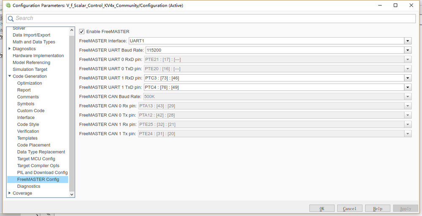This screenshot has width=422, height=216.
Task: Open FreeMASTER UART 1 TxD pin dropdown
Action: [408, 87]
